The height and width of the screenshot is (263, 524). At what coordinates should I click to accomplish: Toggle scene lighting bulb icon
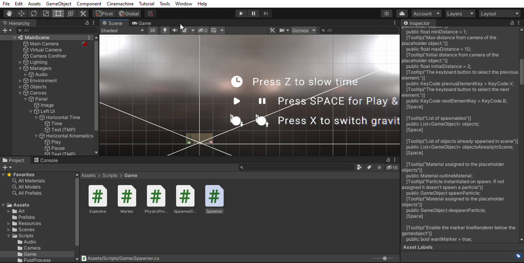click(165, 30)
